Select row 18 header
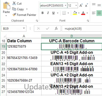 (x=3, y=41)
